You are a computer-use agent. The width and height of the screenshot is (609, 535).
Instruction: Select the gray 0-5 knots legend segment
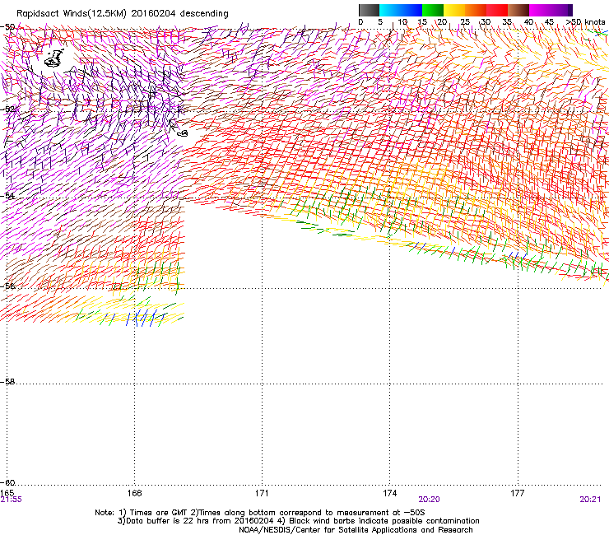click(x=369, y=10)
